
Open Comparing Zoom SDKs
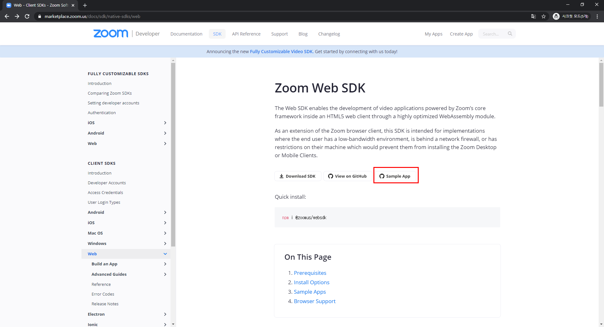[109, 93]
